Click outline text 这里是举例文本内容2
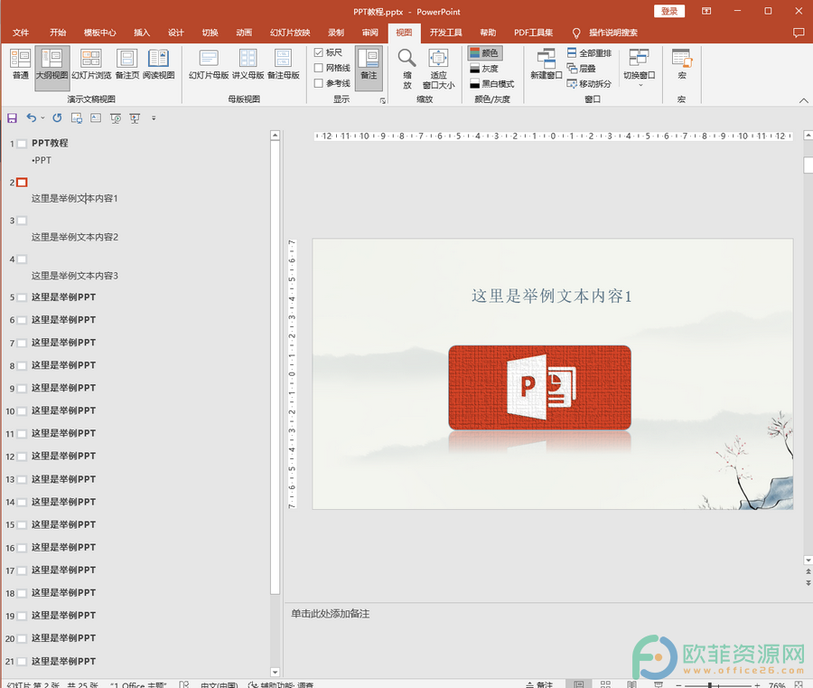Image resolution: width=813 pixels, height=688 pixels. (x=75, y=237)
